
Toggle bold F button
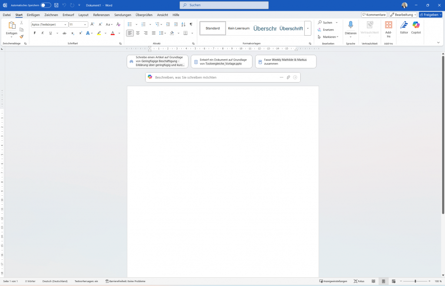pyautogui.click(x=35, y=33)
